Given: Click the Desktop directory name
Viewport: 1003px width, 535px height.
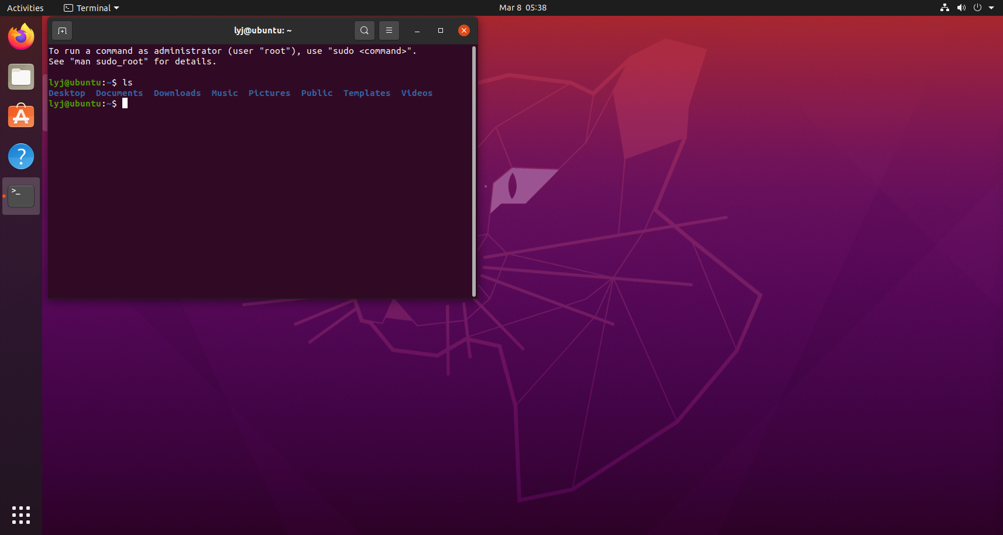Looking at the screenshot, I should click(67, 93).
